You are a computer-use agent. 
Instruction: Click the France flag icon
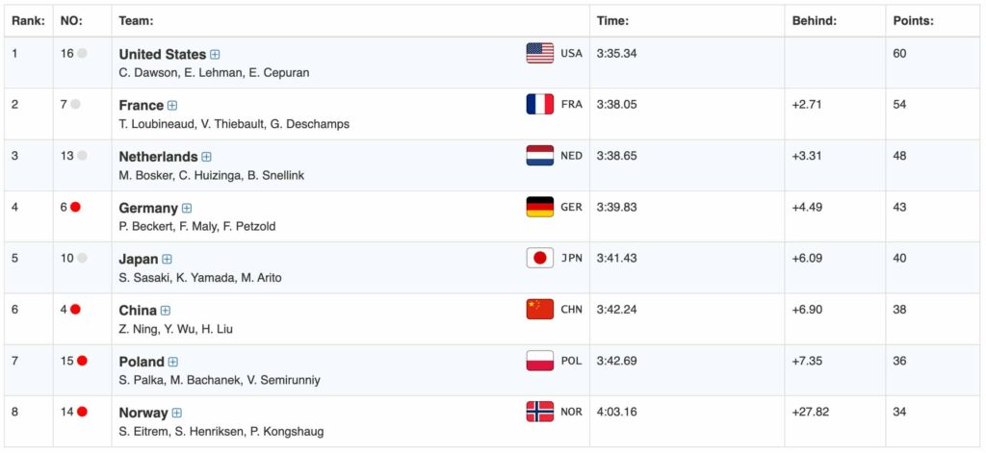click(x=539, y=104)
